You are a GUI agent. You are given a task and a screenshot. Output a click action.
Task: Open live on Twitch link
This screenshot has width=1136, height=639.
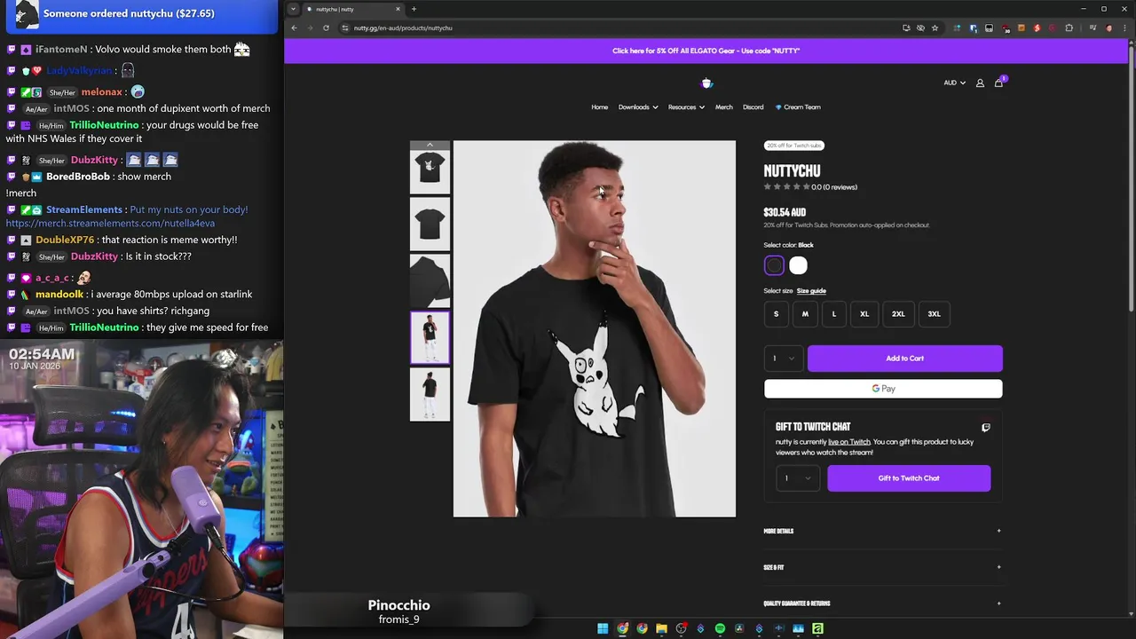pyautogui.click(x=849, y=442)
